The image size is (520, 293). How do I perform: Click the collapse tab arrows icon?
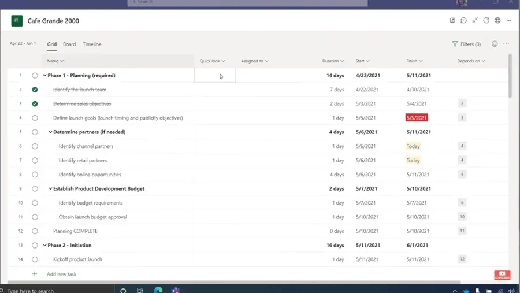(x=475, y=21)
